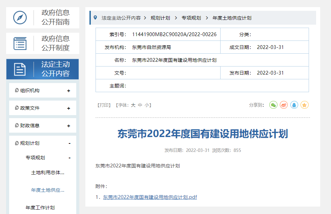Click the location pin icon in breadcrumb
Screen dimensions: 331x214
click(x=95, y=18)
